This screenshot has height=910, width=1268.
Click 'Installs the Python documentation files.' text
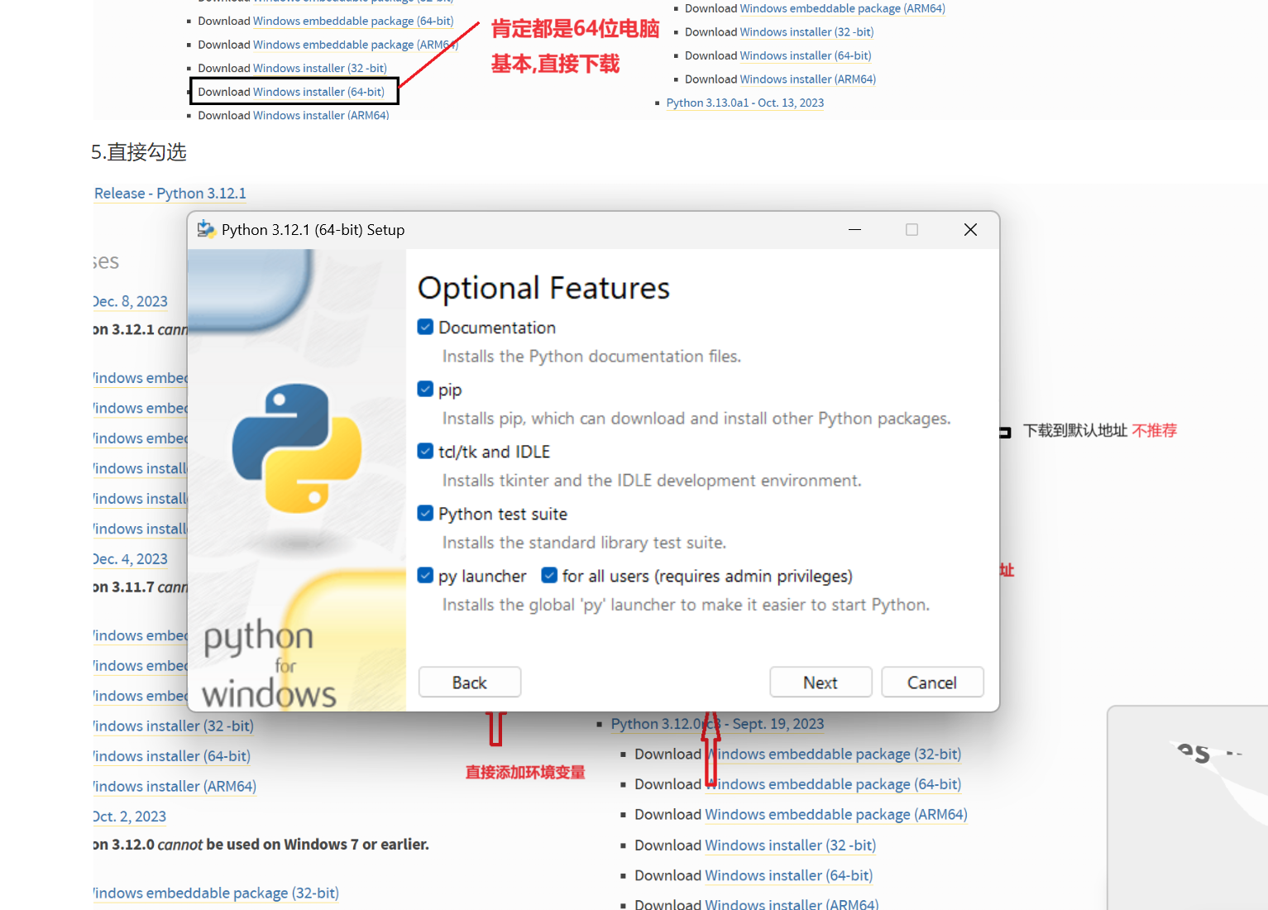591,357
